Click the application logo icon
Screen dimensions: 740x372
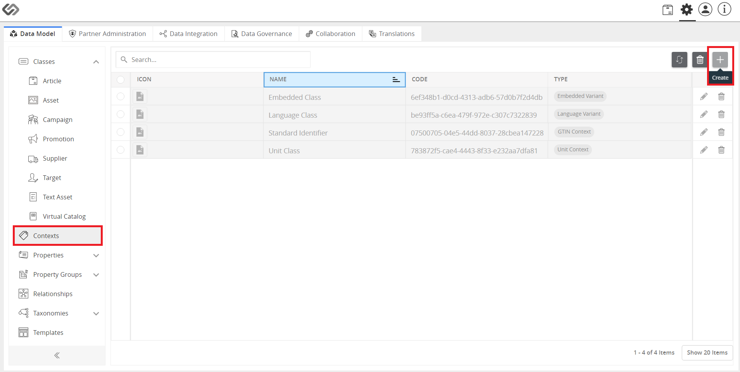coord(10,9)
